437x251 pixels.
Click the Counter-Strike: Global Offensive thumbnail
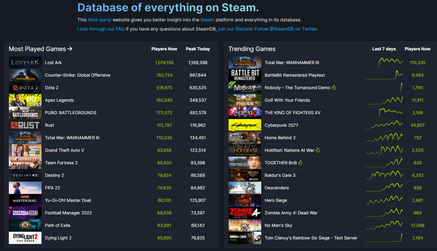tap(25, 75)
